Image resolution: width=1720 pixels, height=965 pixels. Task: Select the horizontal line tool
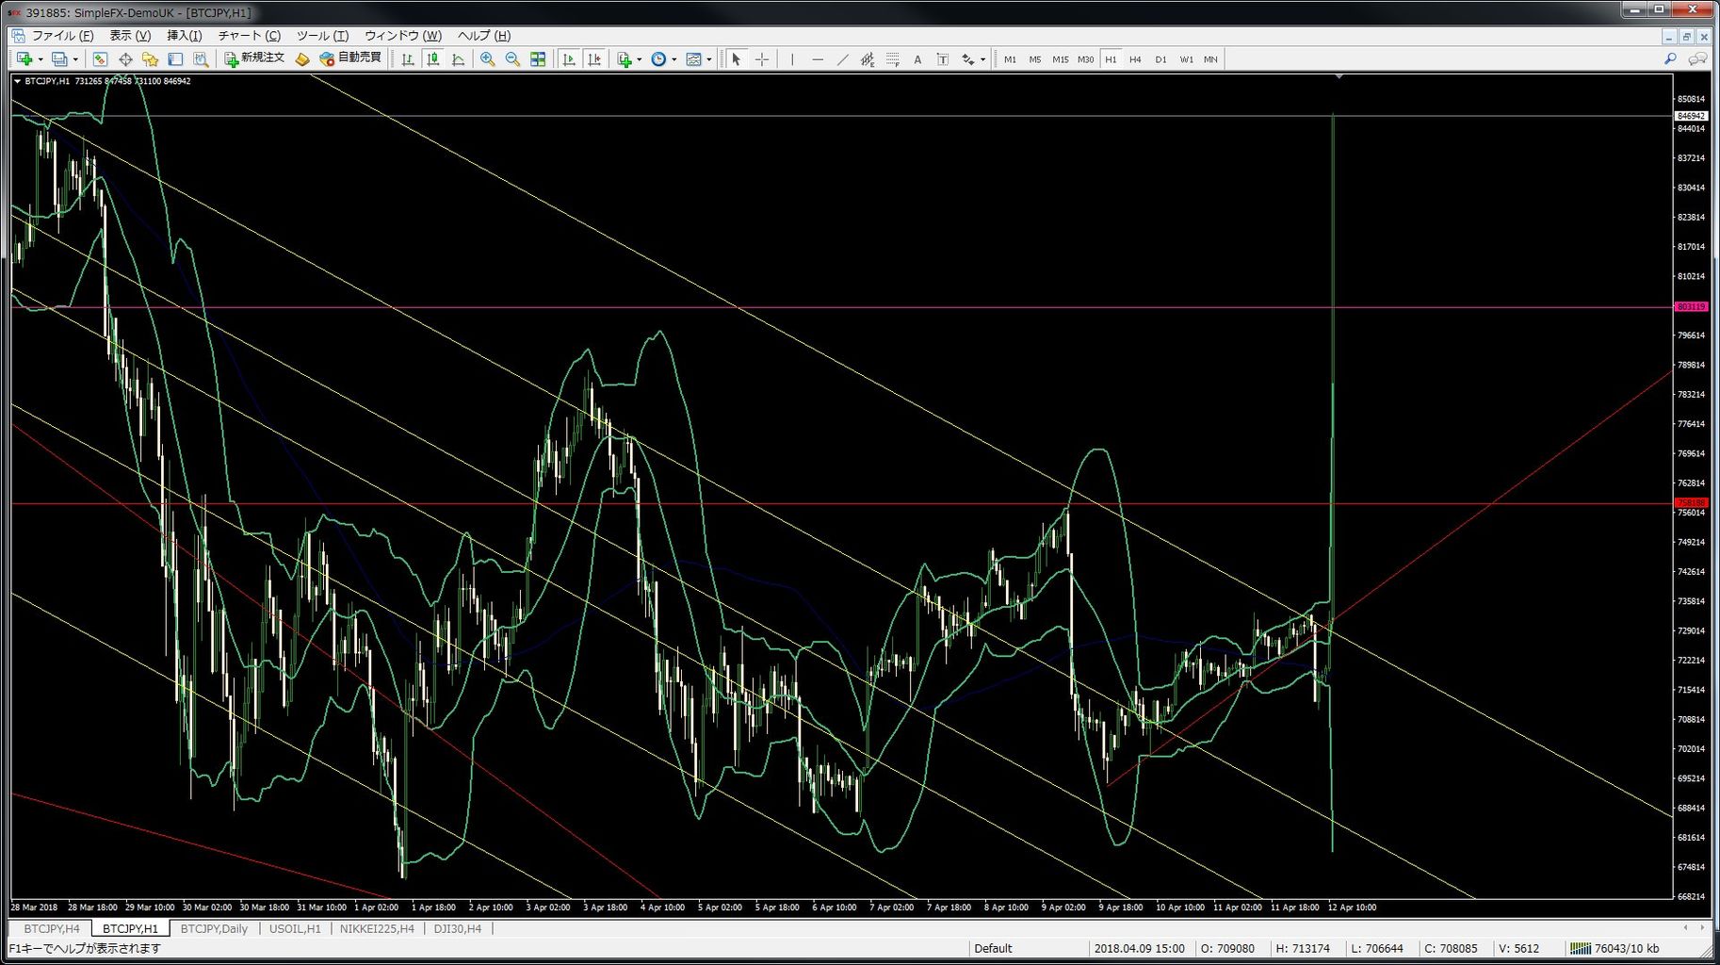(x=818, y=59)
